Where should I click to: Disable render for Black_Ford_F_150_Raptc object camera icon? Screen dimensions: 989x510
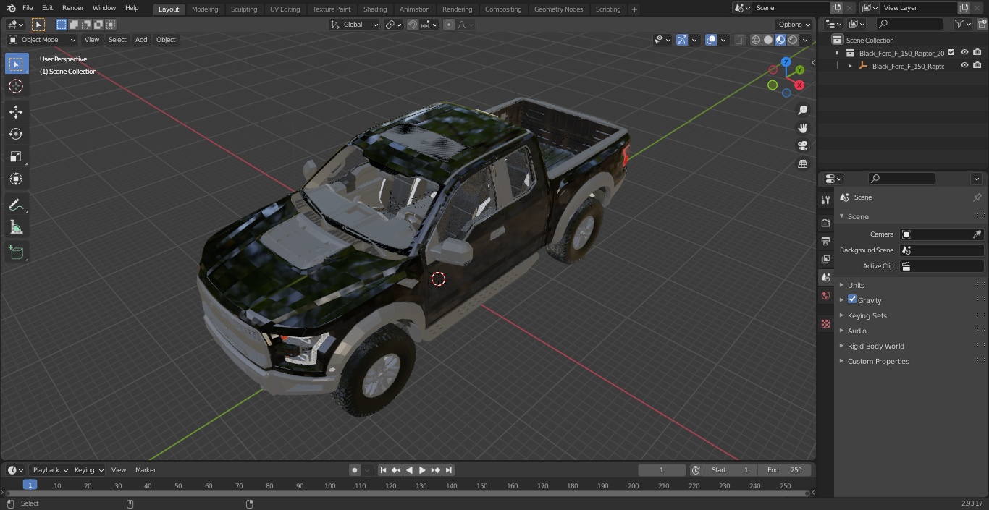977,66
